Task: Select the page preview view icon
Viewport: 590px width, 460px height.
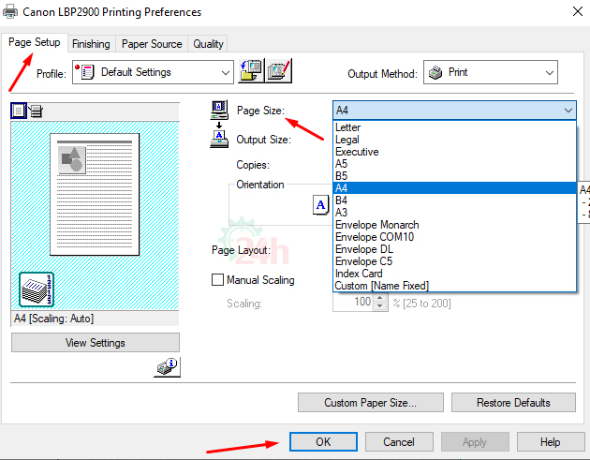Action: pos(19,111)
